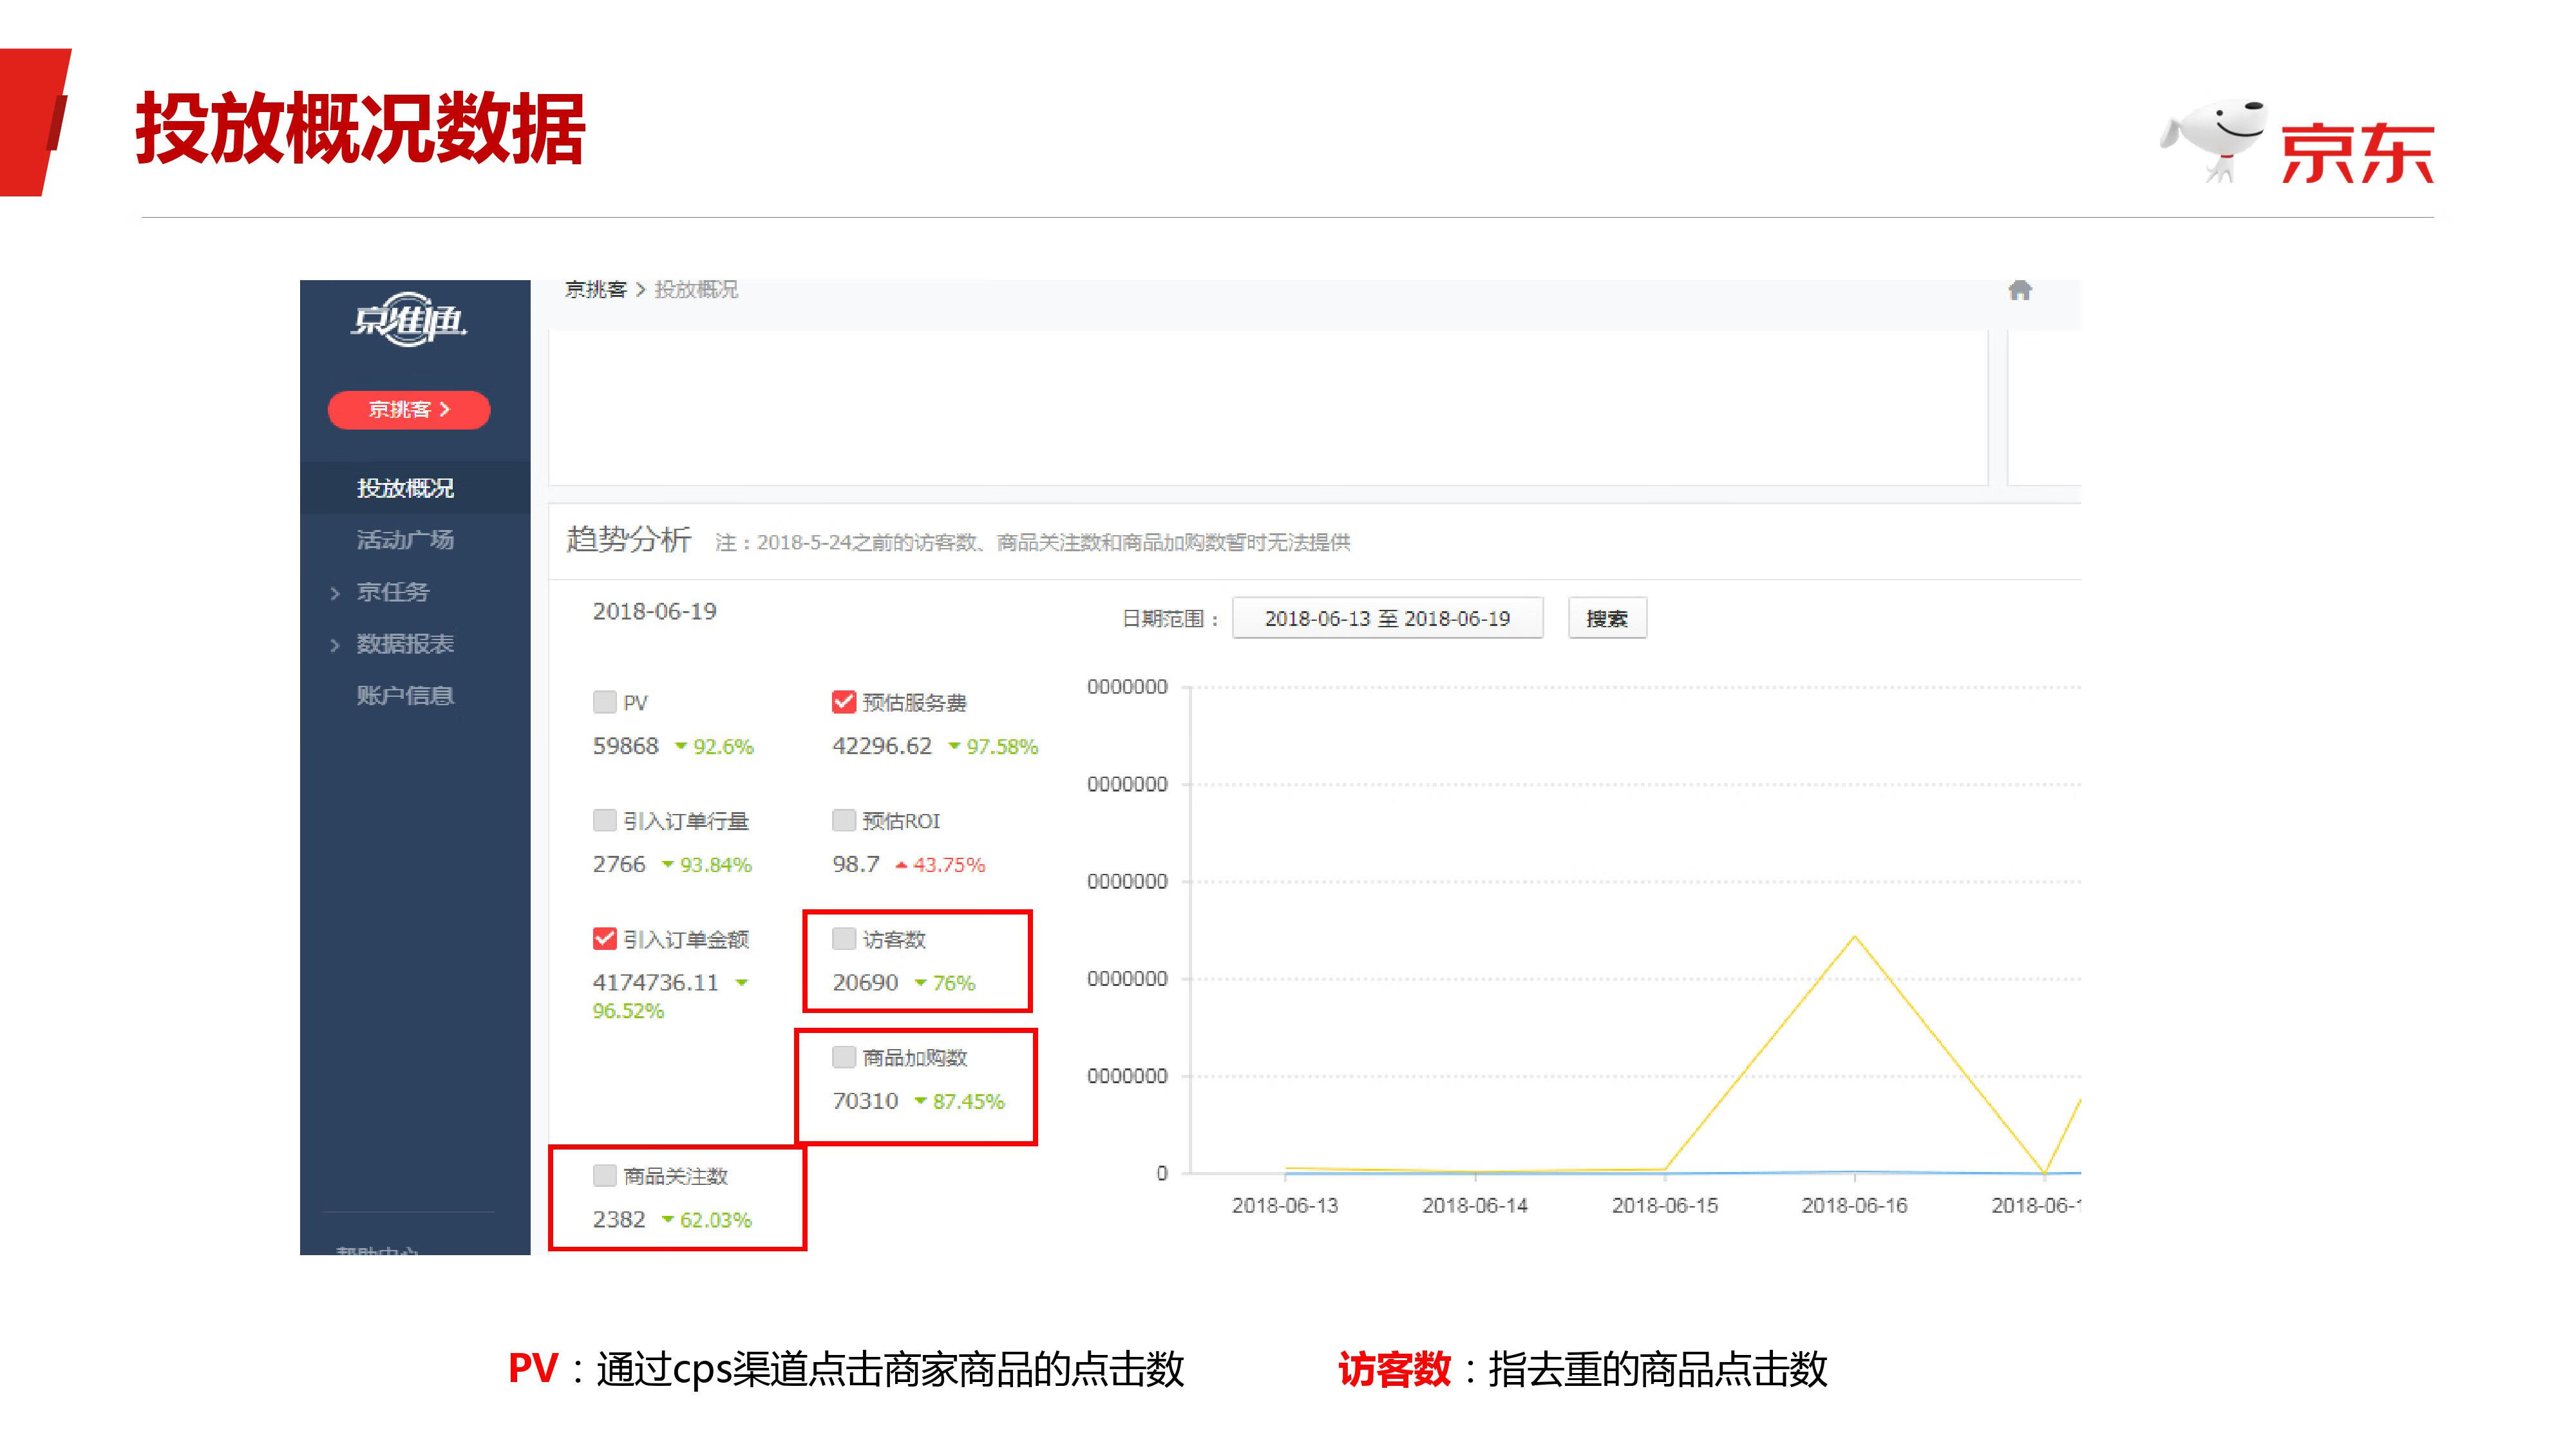Viewport: 2576px width, 1449px height.
Task: Click the 2766 order count value
Action: tap(619, 864)
